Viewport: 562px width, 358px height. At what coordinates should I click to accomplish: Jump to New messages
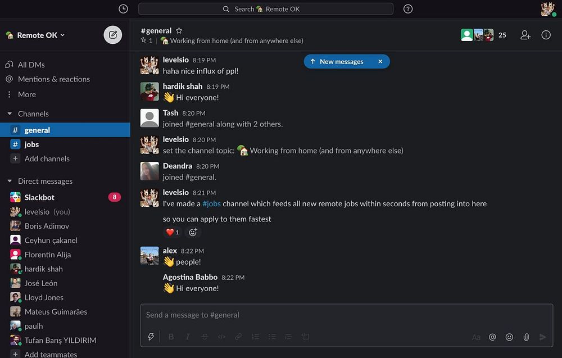[337, 61]
